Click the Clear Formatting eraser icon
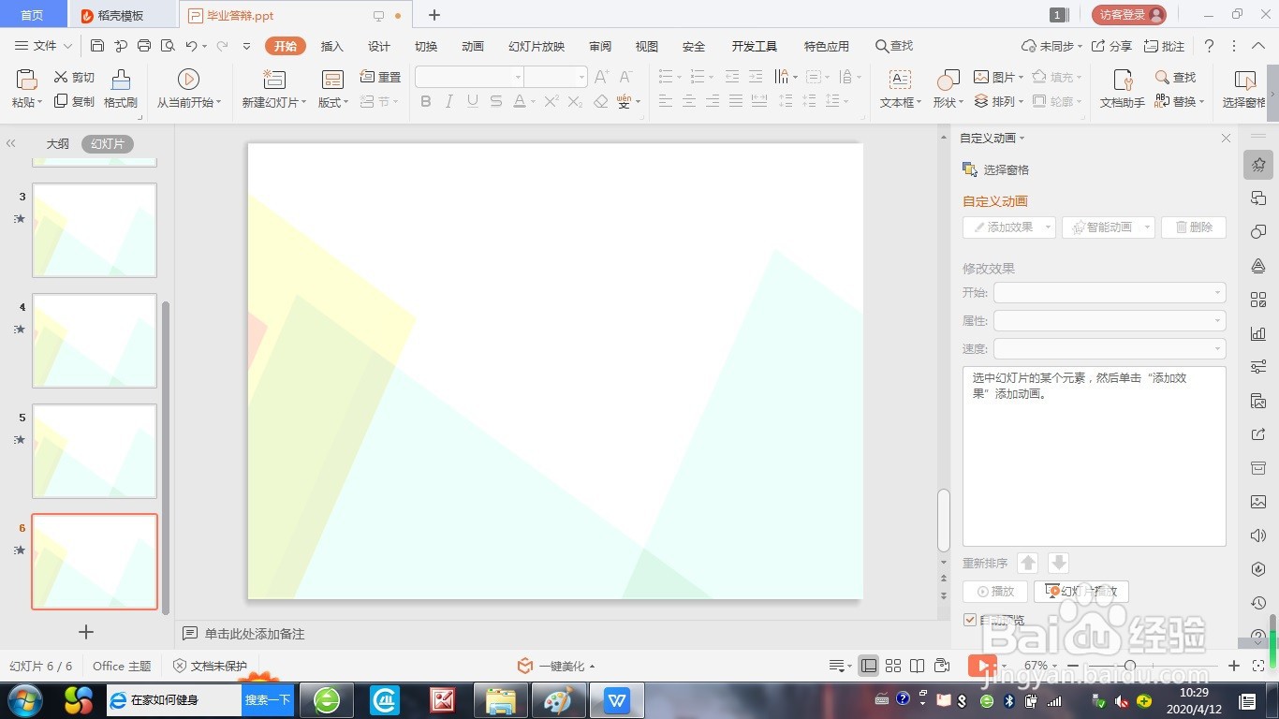The image size is (1279, 719). [x=601, y=101]
